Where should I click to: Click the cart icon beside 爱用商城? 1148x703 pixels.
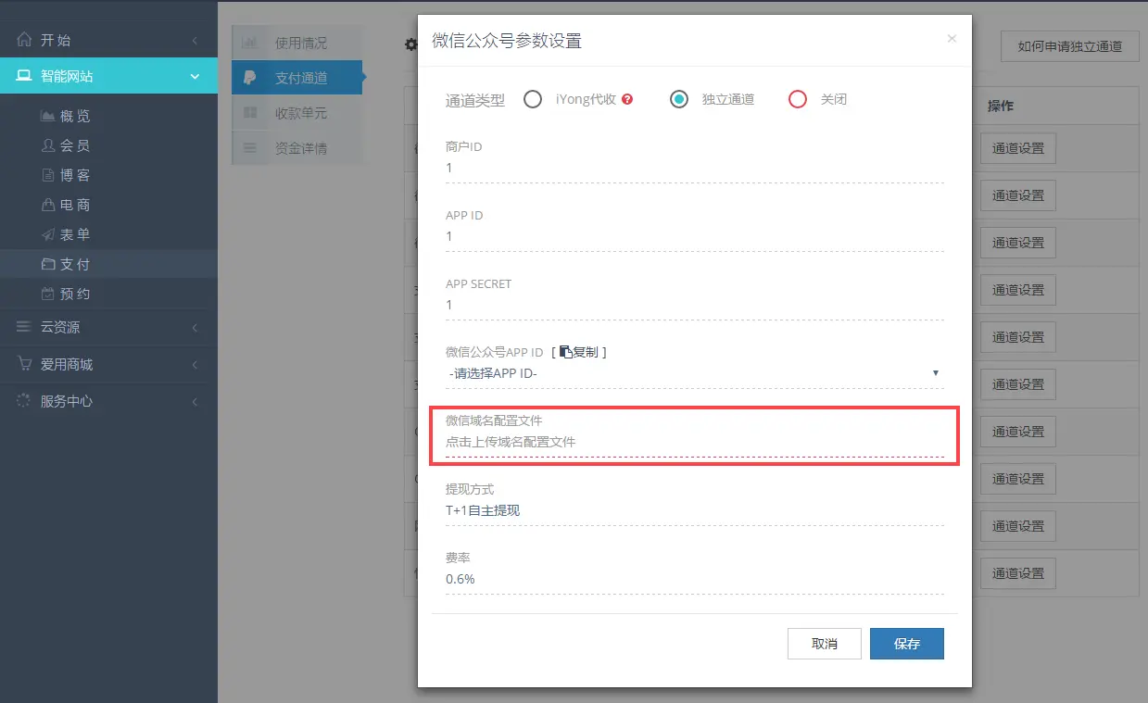tap(25, 364)
